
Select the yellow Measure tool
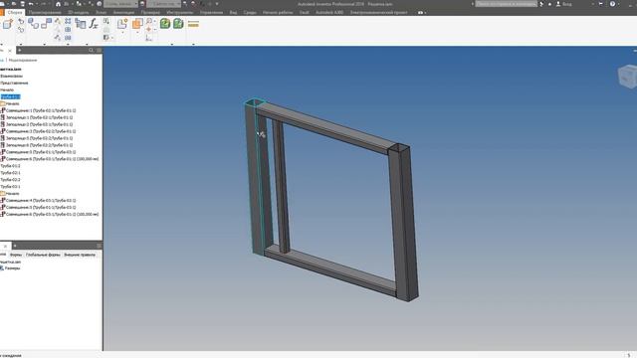pos(193,24)
